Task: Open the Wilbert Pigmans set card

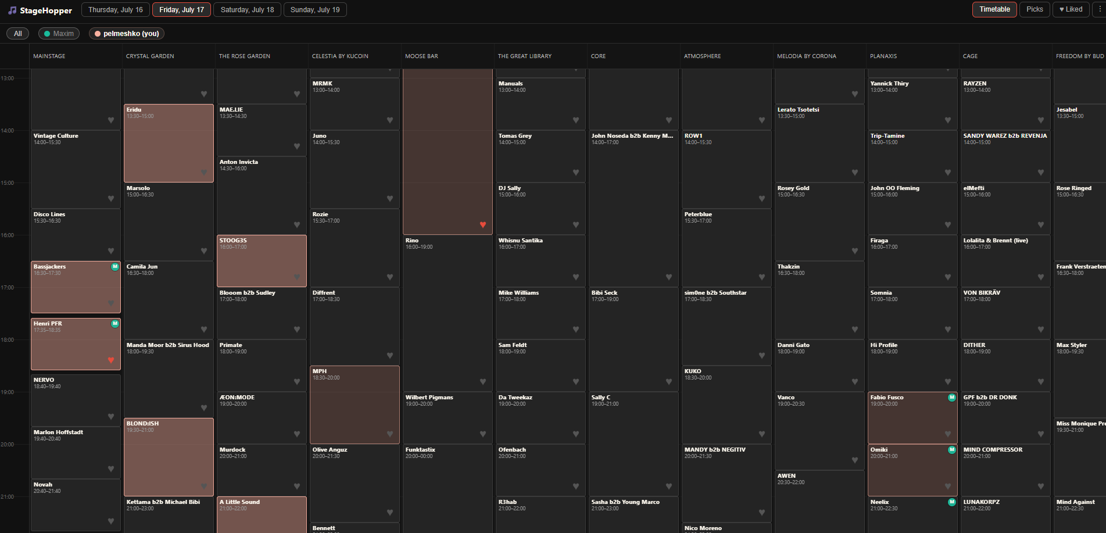Action: click(x=448, y=417)
